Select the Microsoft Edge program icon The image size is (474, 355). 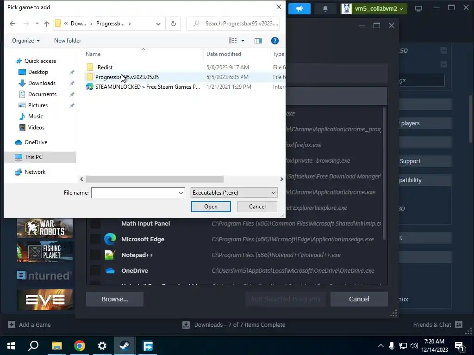(x=110, y=239)
